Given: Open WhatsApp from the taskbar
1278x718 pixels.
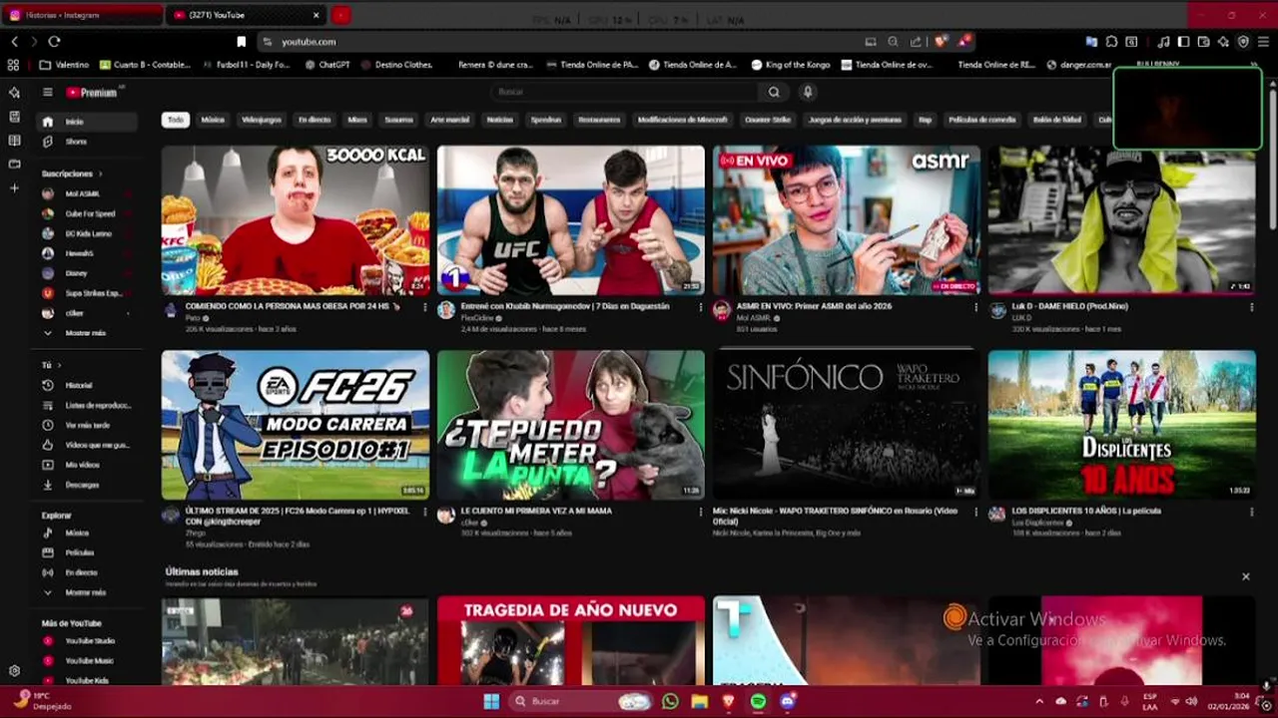Looking at the screenshot, I should (670, 701).
